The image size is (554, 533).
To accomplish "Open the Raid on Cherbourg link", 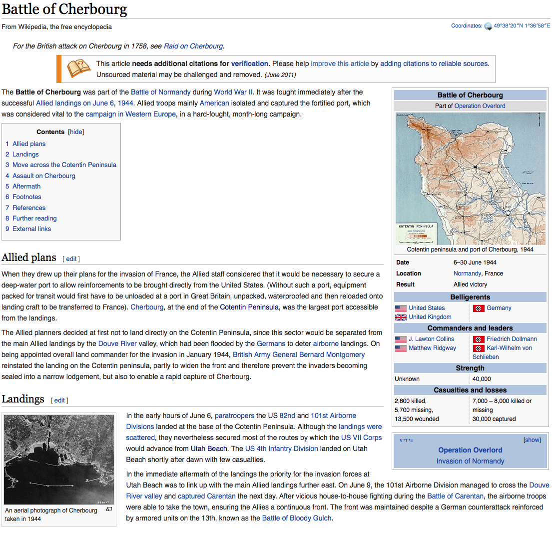I will [193, 46].
